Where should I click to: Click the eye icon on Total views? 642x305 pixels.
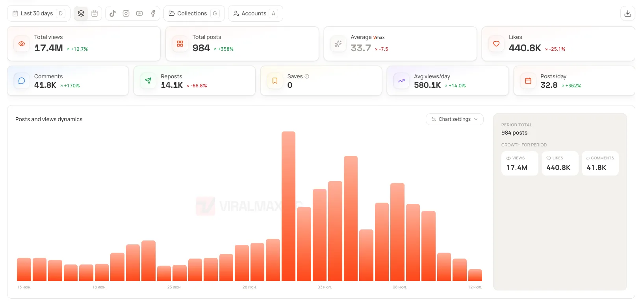click(x=22, y=44)
